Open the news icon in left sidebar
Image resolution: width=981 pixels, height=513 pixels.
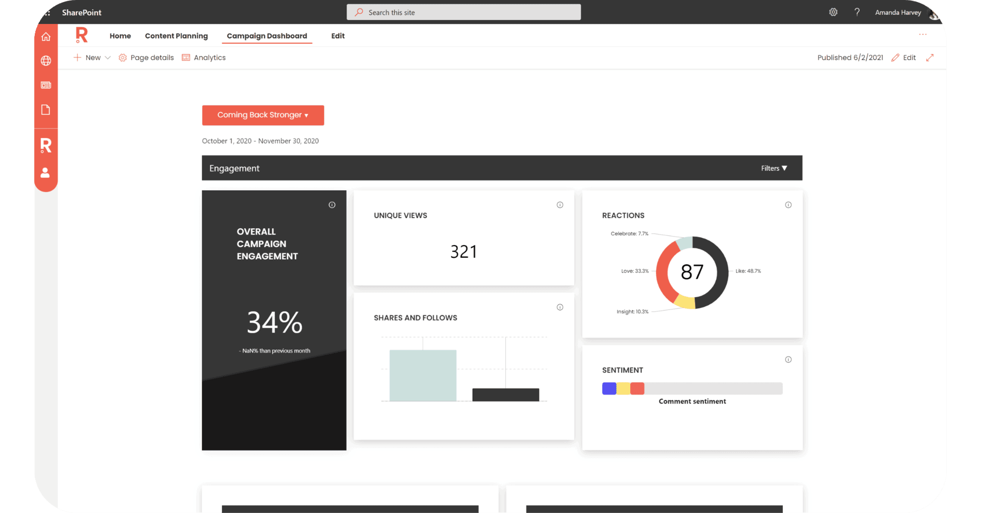[46, 85]
